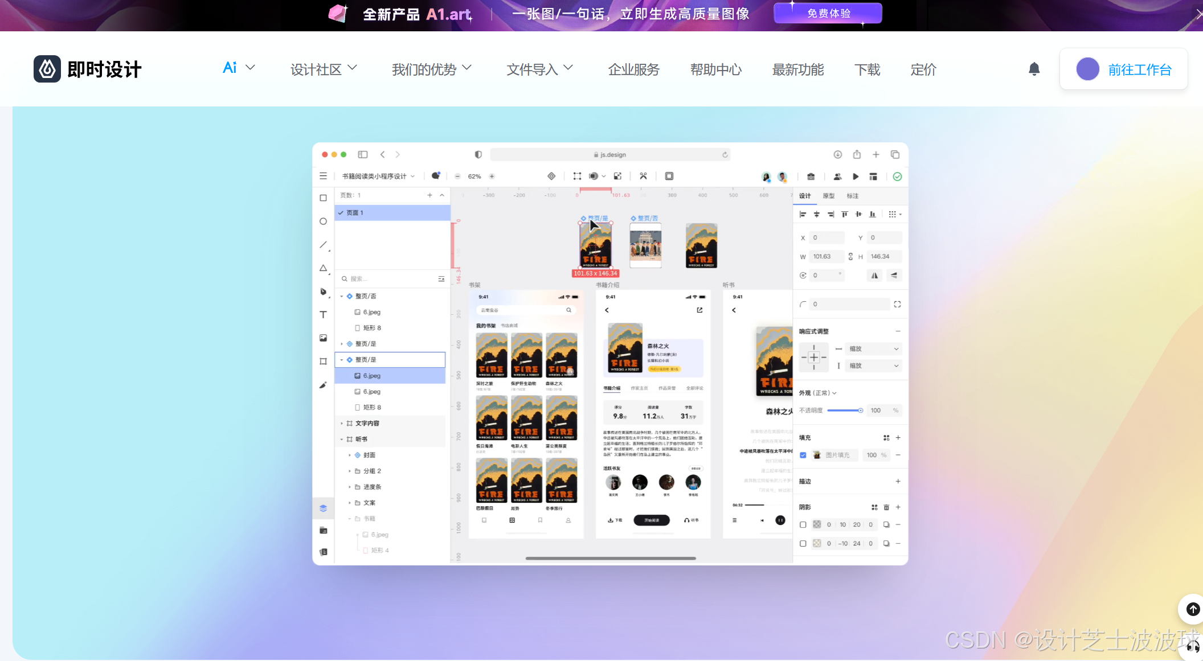Expand the 文件导入 dropdown
This screenshot has height=661, width=1203.
[539, 69]
